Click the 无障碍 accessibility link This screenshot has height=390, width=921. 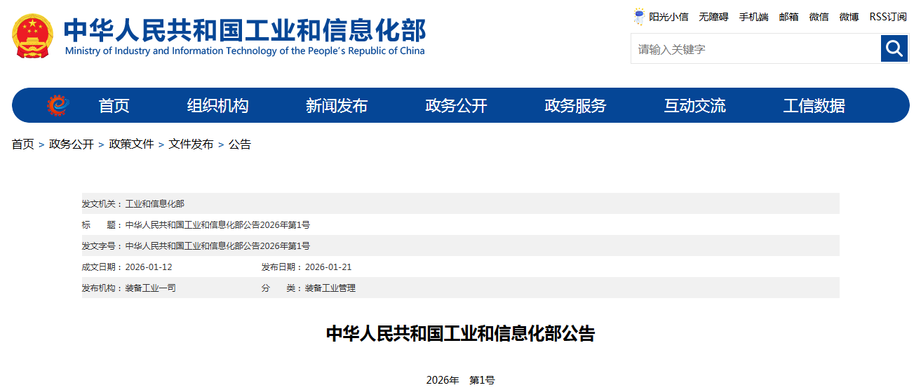point(713,17)
